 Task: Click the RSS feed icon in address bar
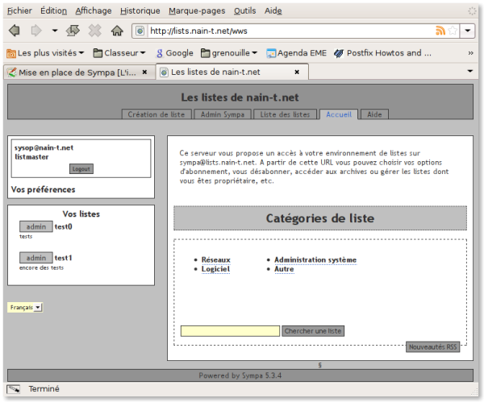coord(440,31)
